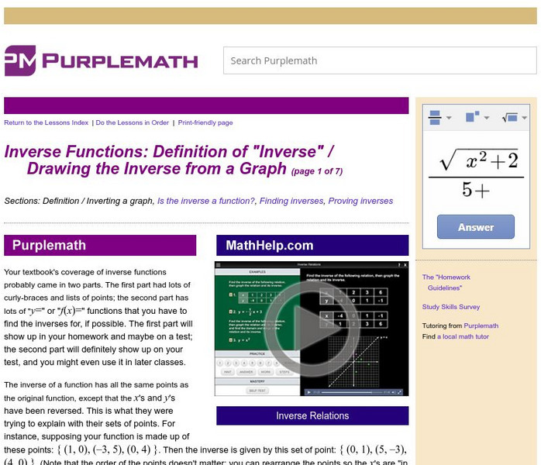Go to Proving inverses section
The image size is (541, 465).
[x=360, y=201]
